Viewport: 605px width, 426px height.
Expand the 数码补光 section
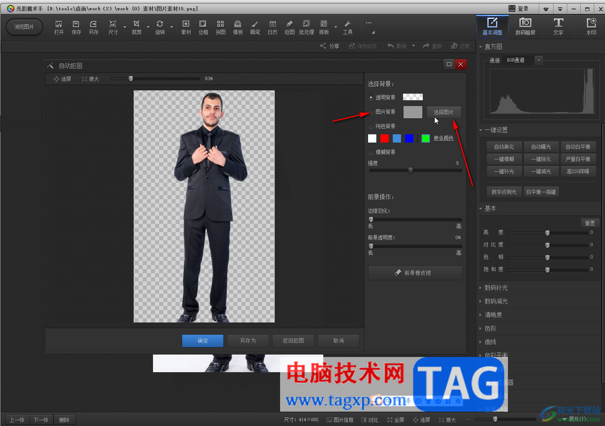pos(496,288)
